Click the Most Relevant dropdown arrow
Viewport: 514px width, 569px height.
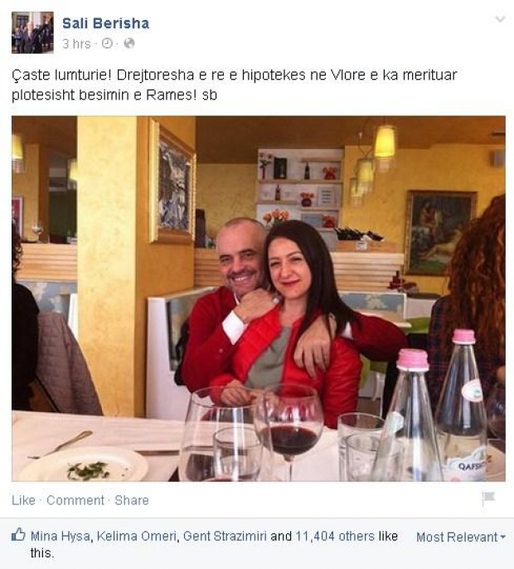pyautogui.click(x=502, y=537)
